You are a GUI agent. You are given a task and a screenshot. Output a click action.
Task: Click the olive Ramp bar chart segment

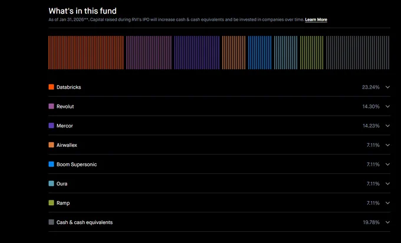(x=312, y=52)
